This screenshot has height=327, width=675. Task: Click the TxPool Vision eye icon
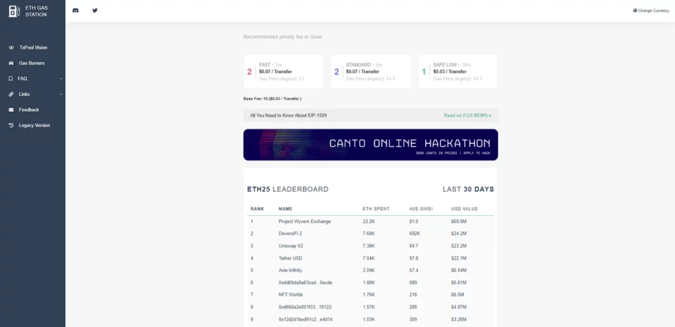point(11,47)
